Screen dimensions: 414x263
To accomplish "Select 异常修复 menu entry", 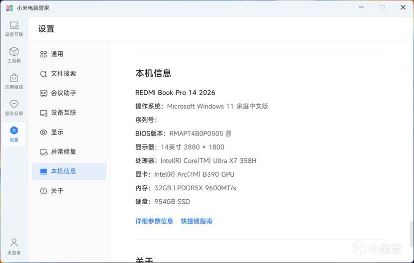I will (x=69, y=152).
